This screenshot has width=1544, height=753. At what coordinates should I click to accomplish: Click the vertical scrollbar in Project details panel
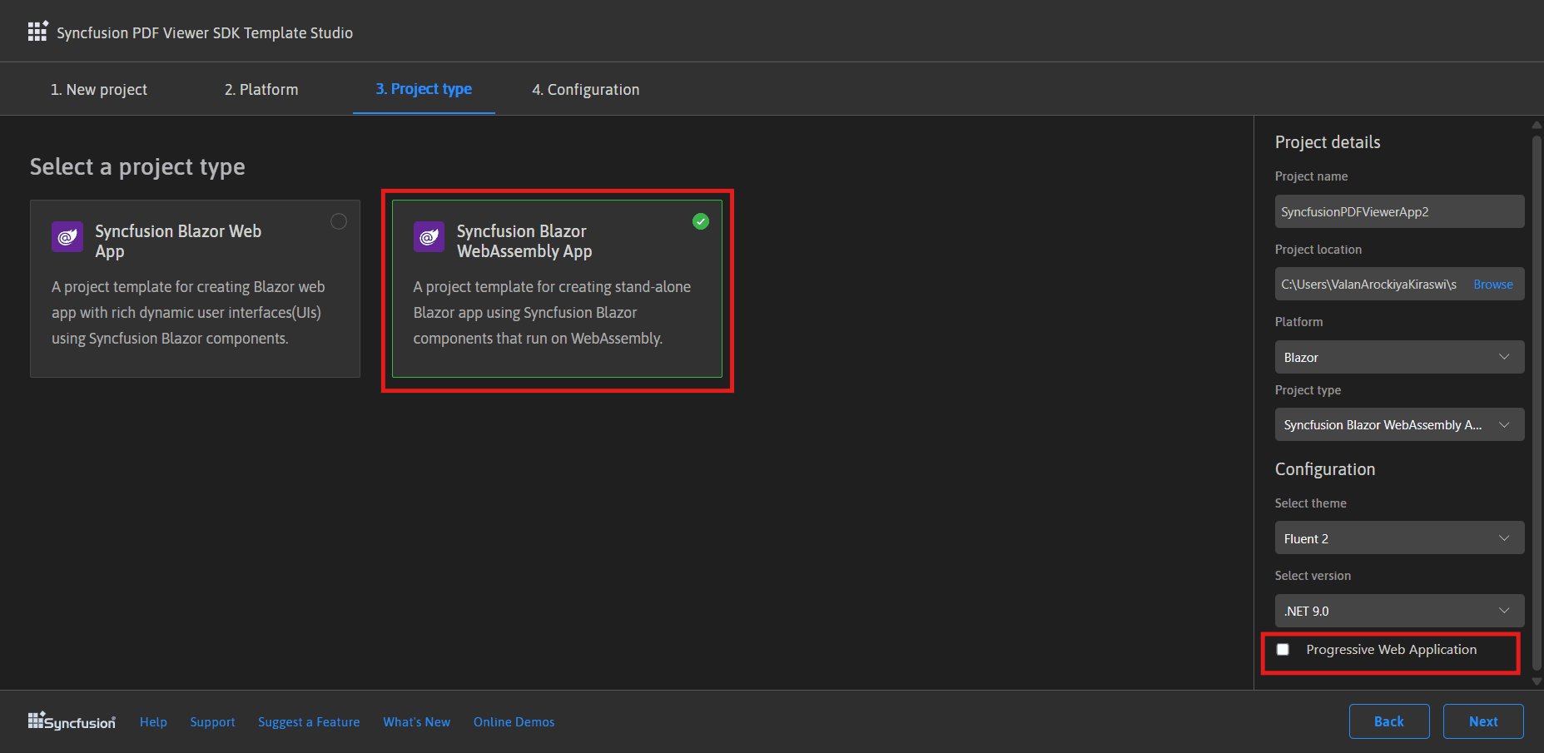pyautogui.click(x=1537, y=399)
